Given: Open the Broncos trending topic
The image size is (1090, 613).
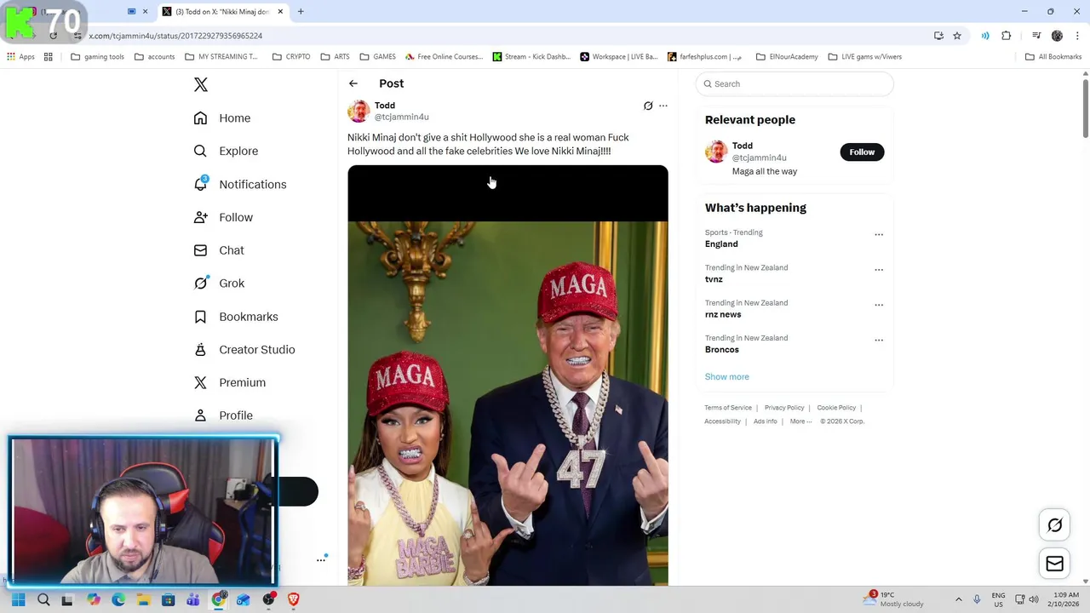Looking at the screenshot, I should (x=722, y=350).
